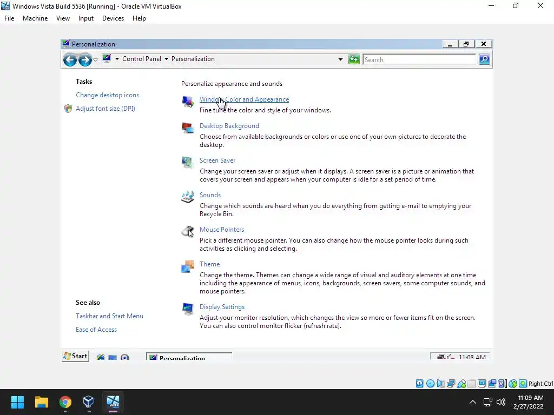Click Show Desktop in Quick Launch

click(x=113, y=358)
